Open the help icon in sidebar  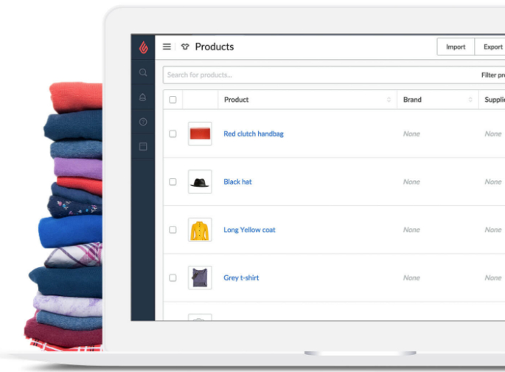[x=143, y=122]
